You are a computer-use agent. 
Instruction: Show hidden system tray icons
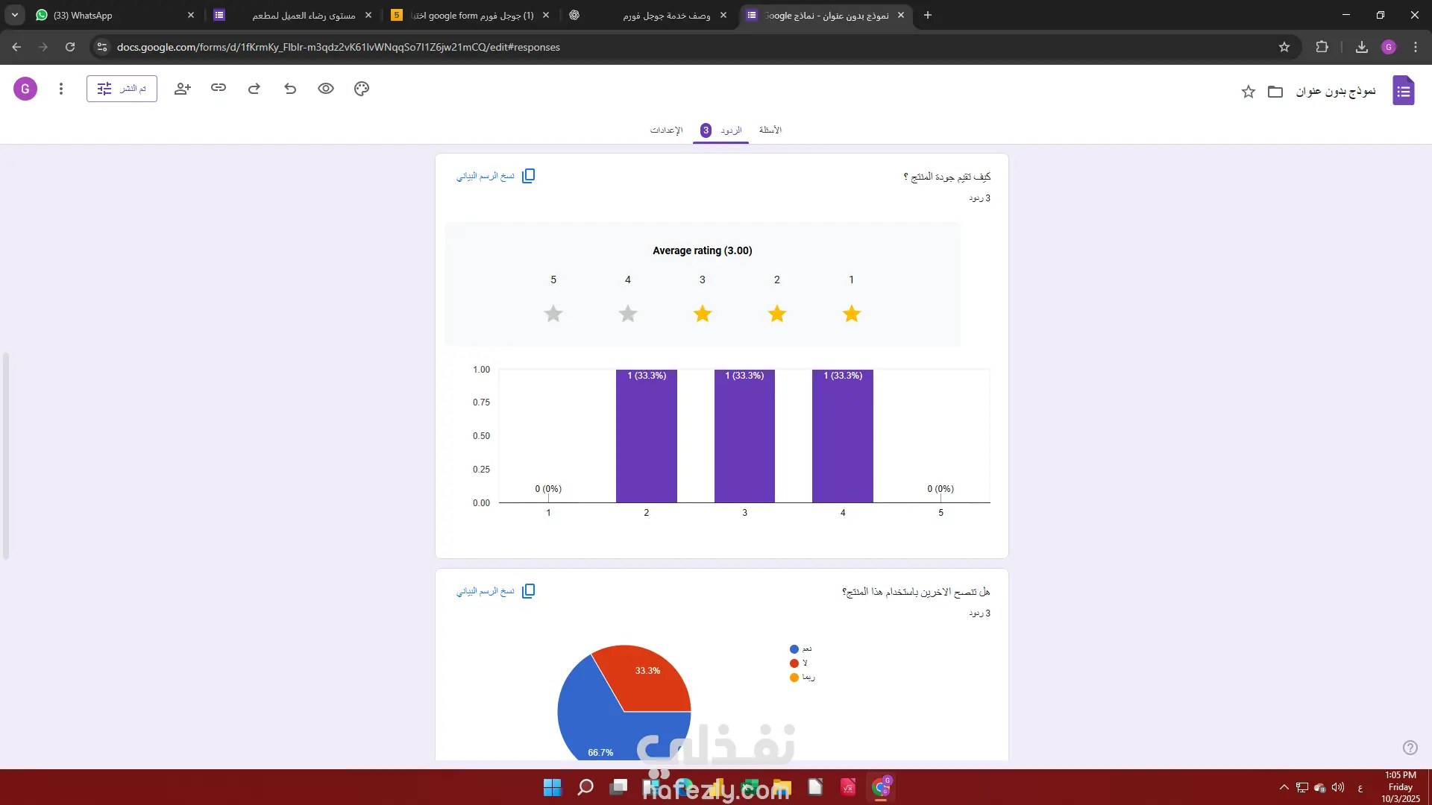tap(1284, 787)
